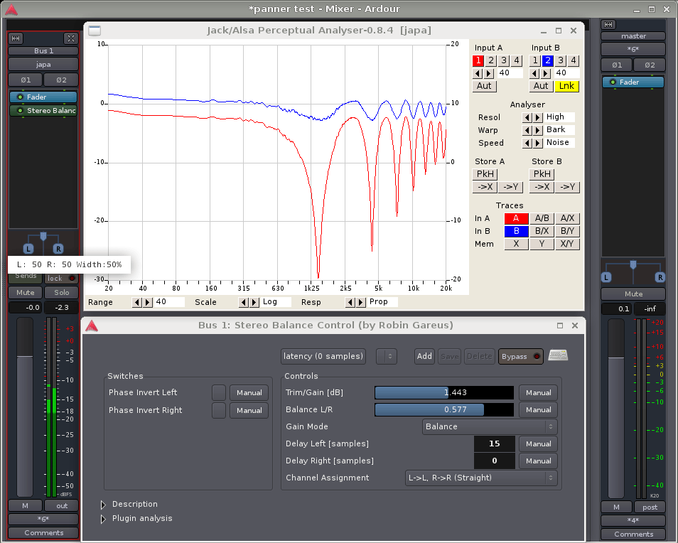Click the Aut button under Input A
The height and width of the screenshot is (543, 678).
click(x=484, y=86)
